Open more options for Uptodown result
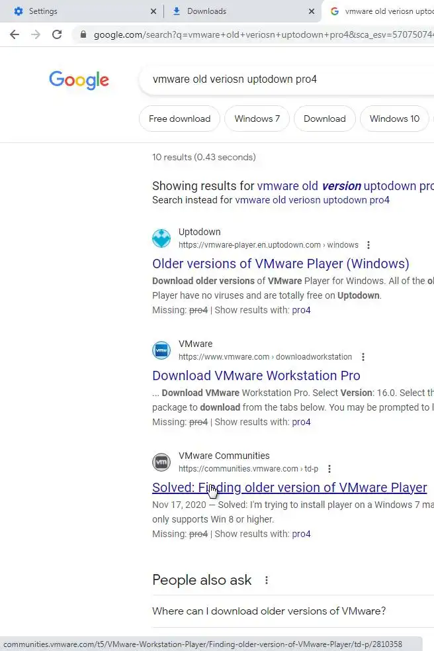This screenshot has width=434, height=651. [368, 245]
